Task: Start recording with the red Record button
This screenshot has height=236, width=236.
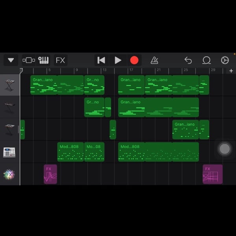Action: click(134, 60)
